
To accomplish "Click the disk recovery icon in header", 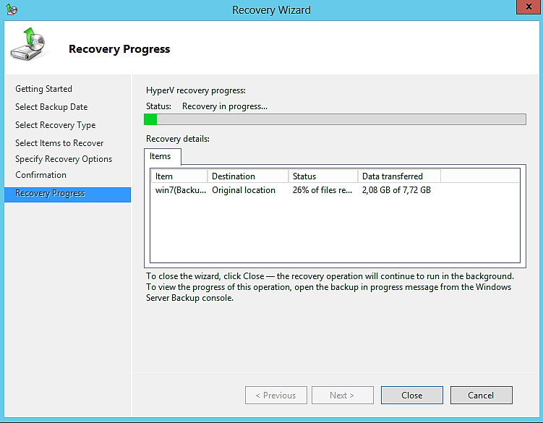I will (x=28, y=44).
